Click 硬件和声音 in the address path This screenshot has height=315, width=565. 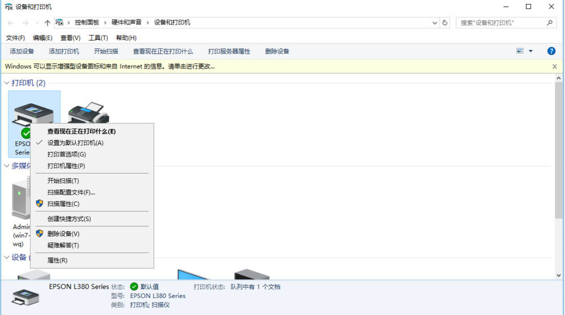tap(127, 23)
